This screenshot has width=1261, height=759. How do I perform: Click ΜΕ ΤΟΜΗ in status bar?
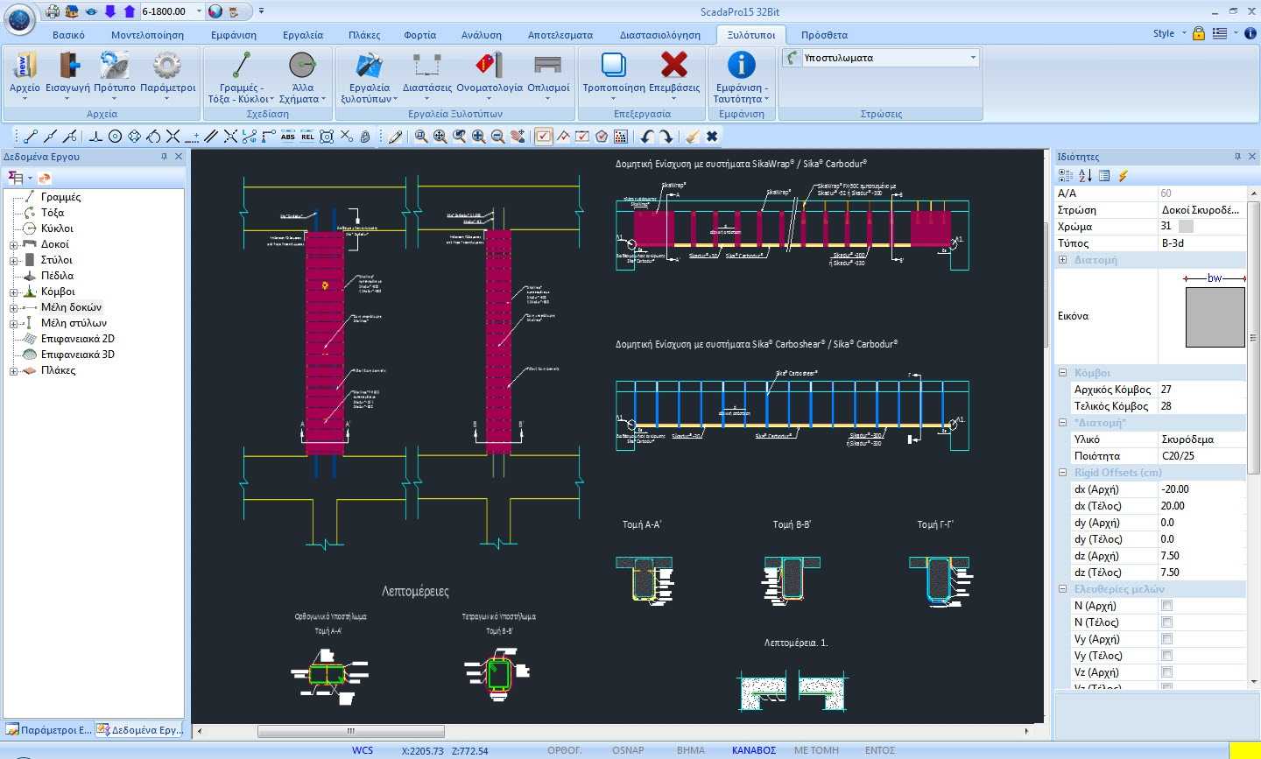point(816,750)
